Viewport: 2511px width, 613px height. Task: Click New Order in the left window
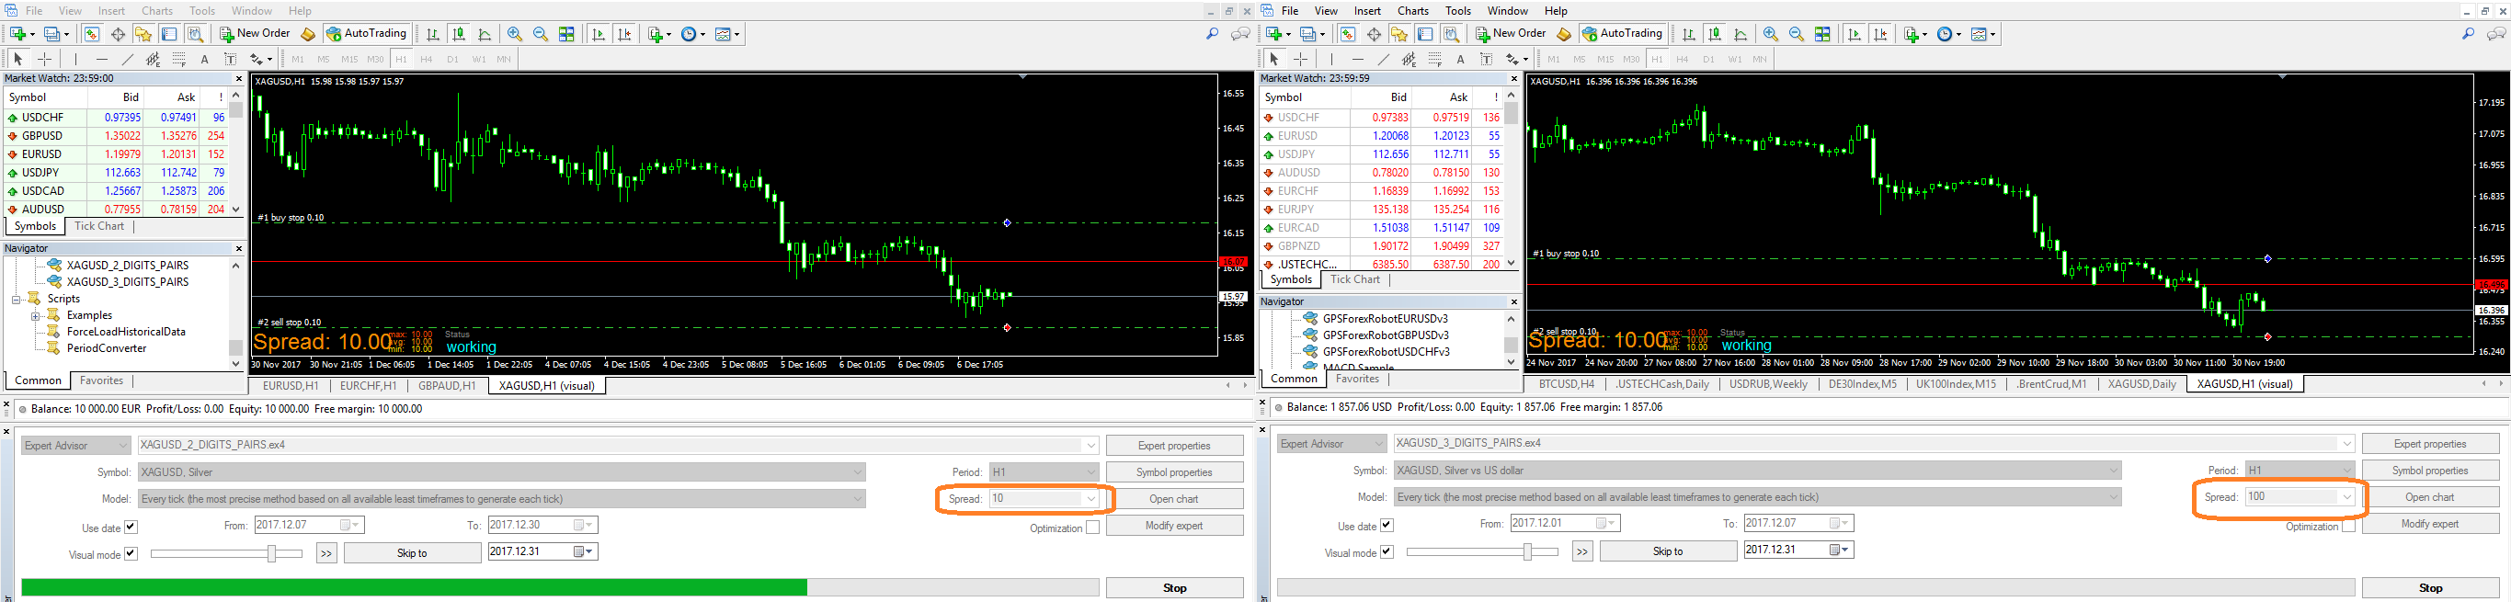coord(256,34)
